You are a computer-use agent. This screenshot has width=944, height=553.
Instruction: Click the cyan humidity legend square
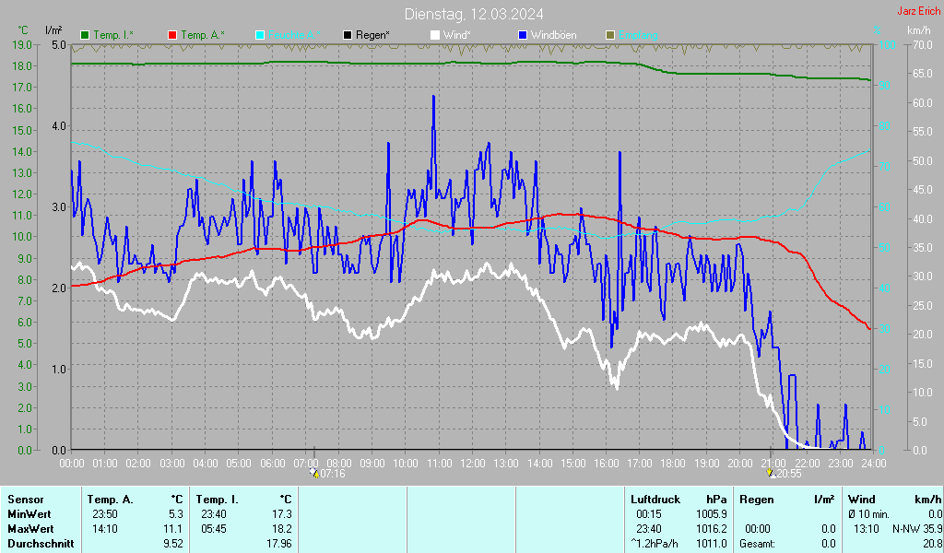coord(260,35)
